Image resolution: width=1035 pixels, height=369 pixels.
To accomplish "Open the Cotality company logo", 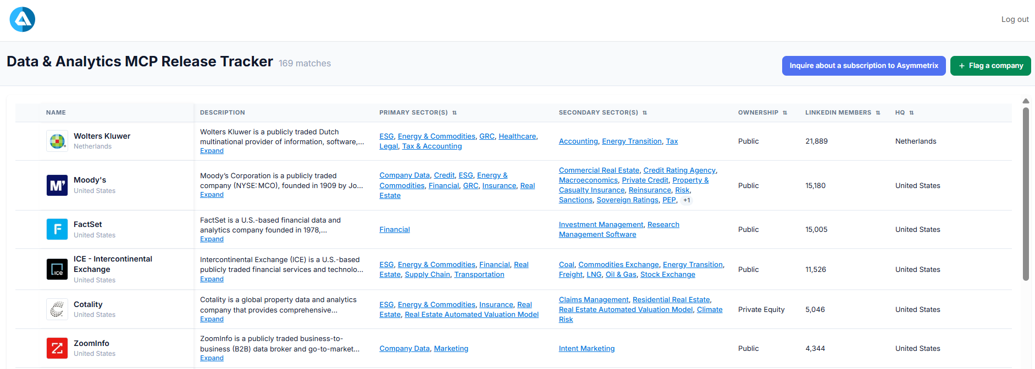I will tap(57, 309).
